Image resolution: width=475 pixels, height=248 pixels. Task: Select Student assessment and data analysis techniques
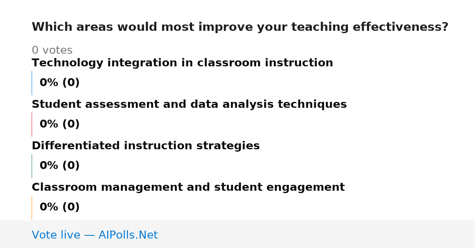click(x=189, y=104)
